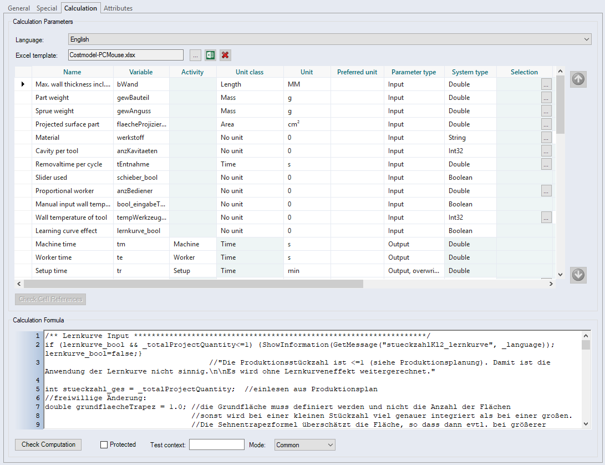Screen dimensions: 605x465
Task: Toggle the Protected checkbox
Action: pyautogui.click(x=104, y=444)
